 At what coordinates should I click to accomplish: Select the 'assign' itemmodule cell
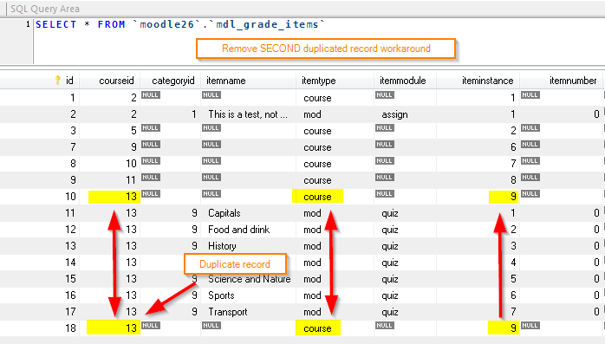(x=394, y=114)
